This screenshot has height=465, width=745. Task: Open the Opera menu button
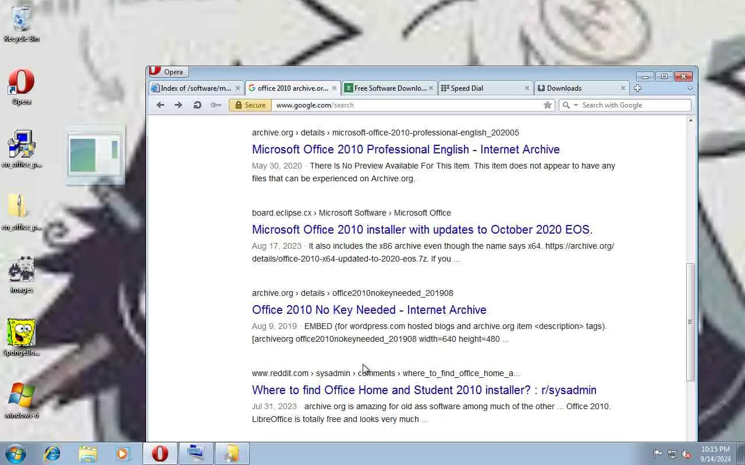click(169, 72)
